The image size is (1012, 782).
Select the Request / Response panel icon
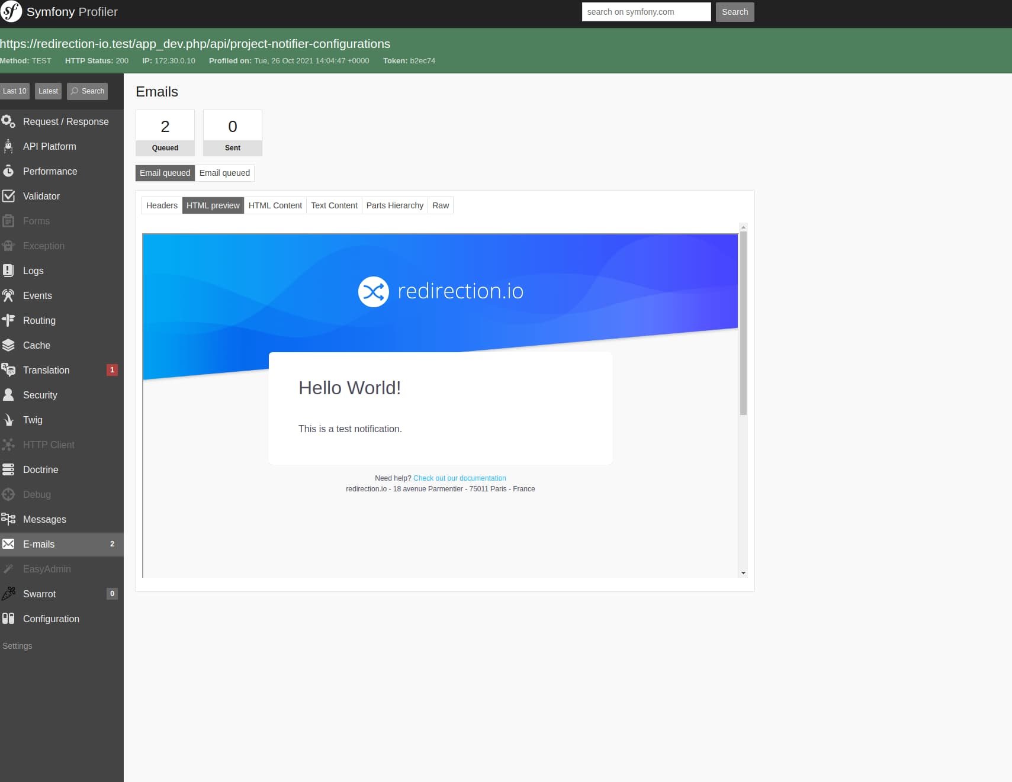pos(8,121)
